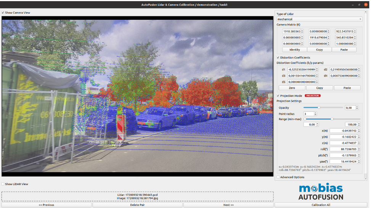
Task: Enable the Show LiDAR View checkbox
Action: click(3, 184)
